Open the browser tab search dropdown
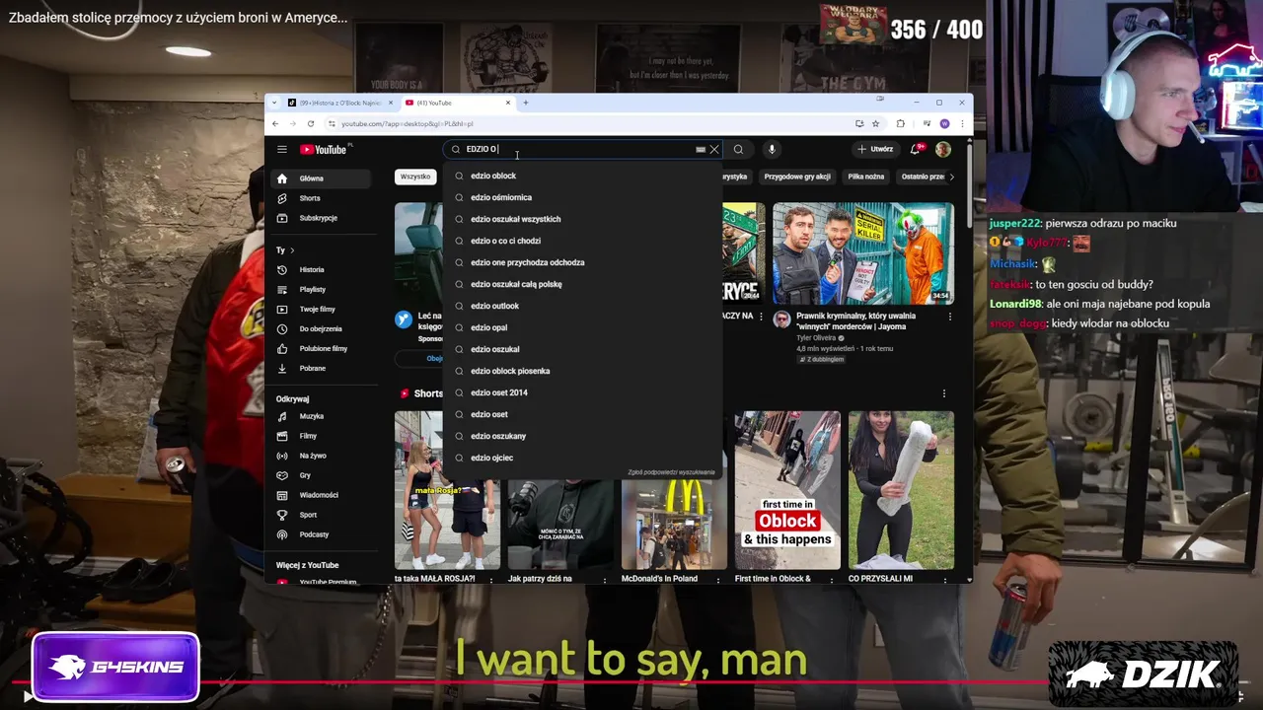The width and height of the screenshot is (1263, 710). 275,103
